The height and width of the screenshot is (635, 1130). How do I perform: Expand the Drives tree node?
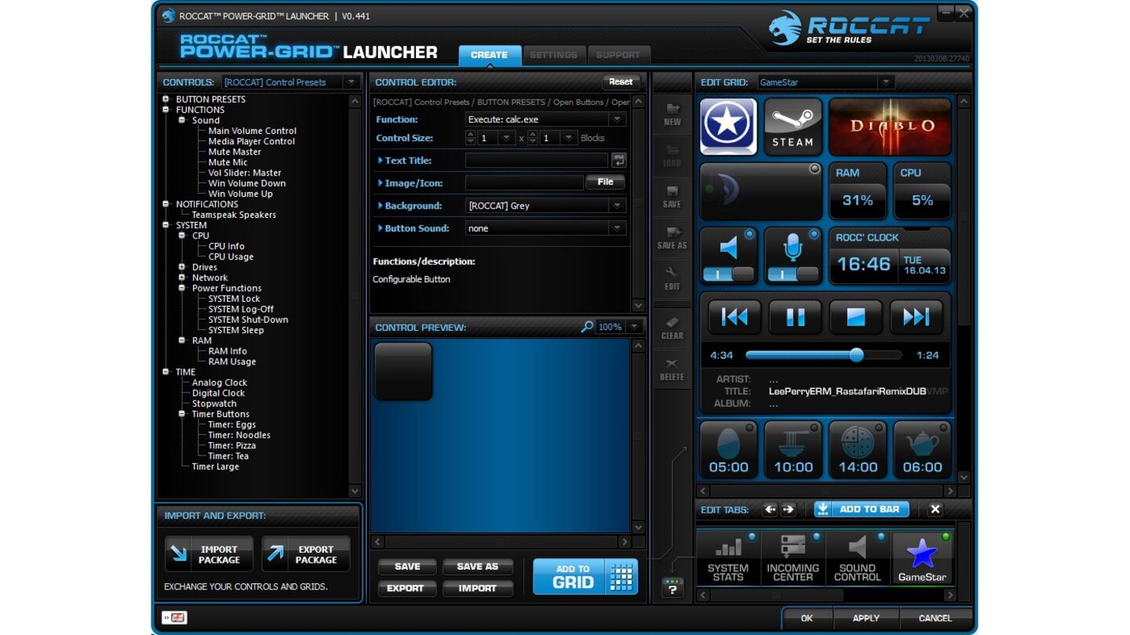tap(182, 267)
